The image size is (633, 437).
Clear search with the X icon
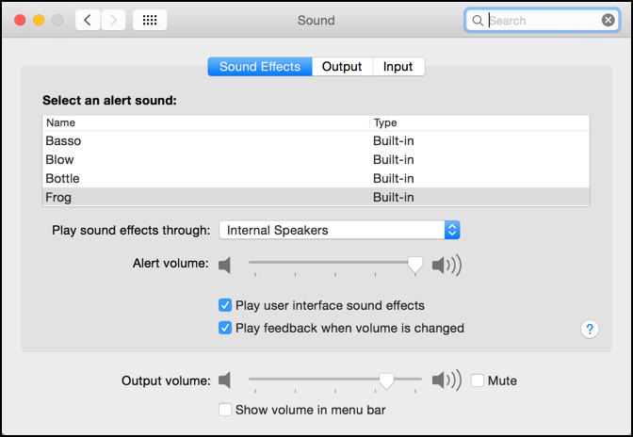coord(608,20)
